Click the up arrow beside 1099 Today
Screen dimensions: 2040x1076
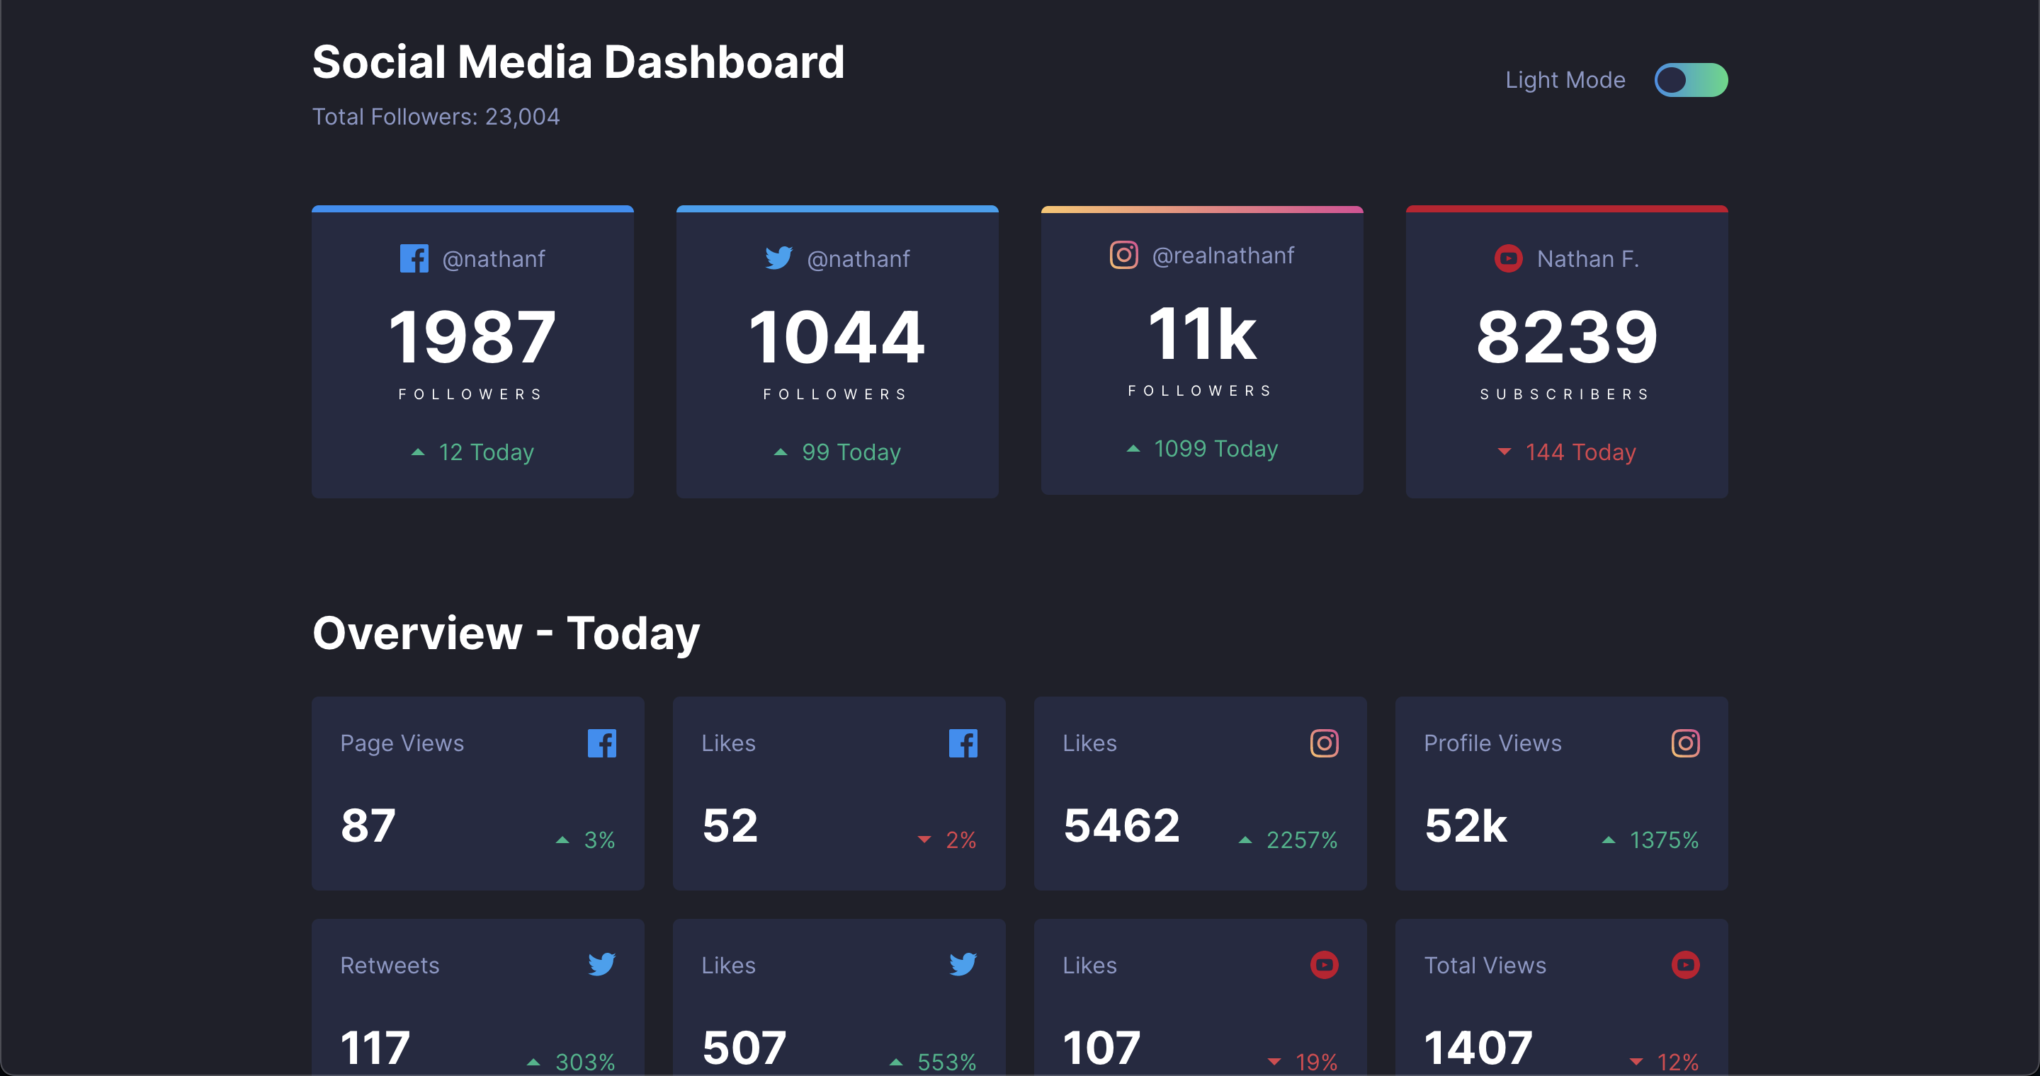pyautogui.click(x=1133, y=449)
